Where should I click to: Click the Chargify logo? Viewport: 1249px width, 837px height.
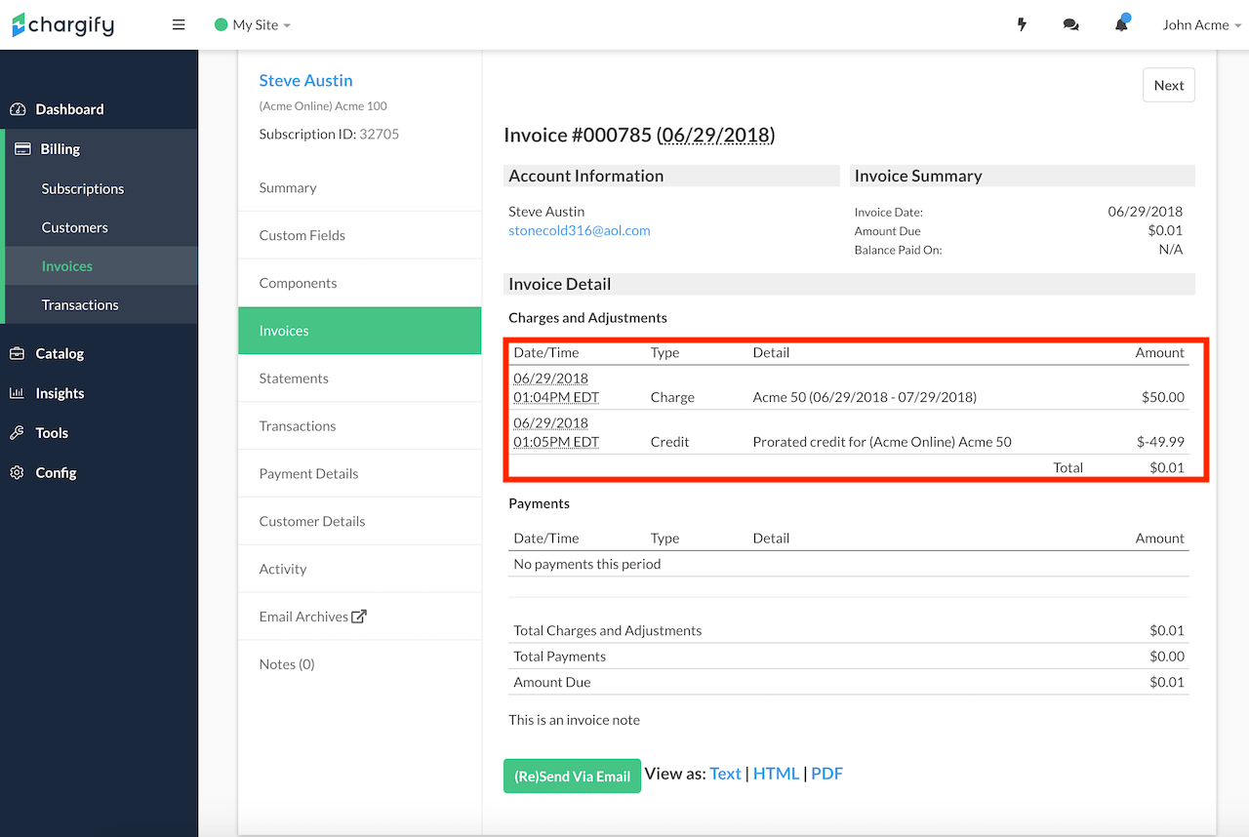point(63,25)
